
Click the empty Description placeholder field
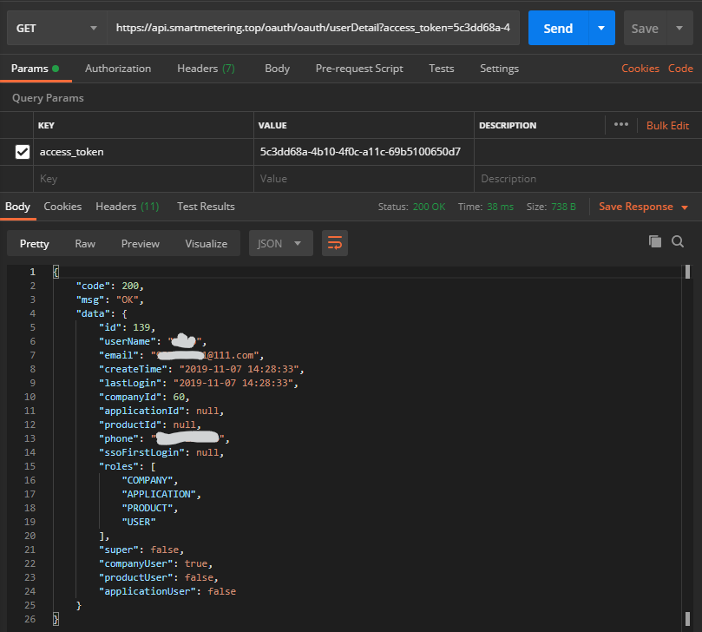coord(587,179)
